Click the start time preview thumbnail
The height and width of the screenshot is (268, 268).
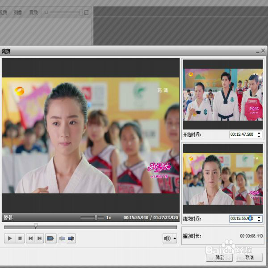223,94
